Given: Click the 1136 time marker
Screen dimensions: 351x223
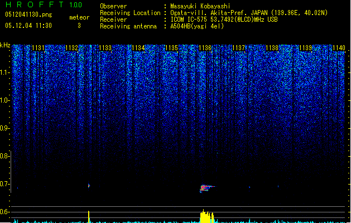Looking at the screenshot, I should pos(205,48).
